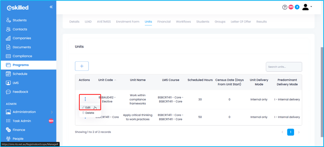Go to page 1 in pagination
324x147 pixels.
(290, 132)
